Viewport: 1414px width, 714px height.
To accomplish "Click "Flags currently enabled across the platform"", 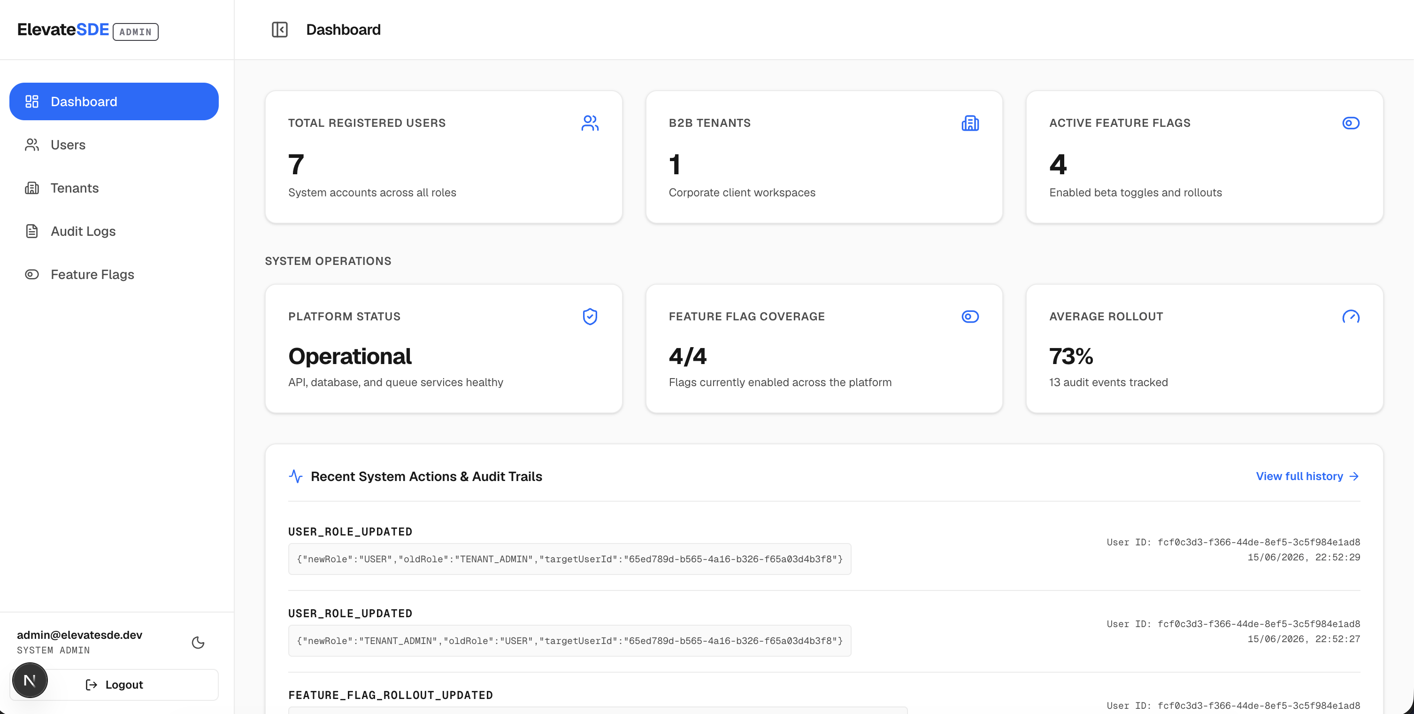I will pos(780,382).
